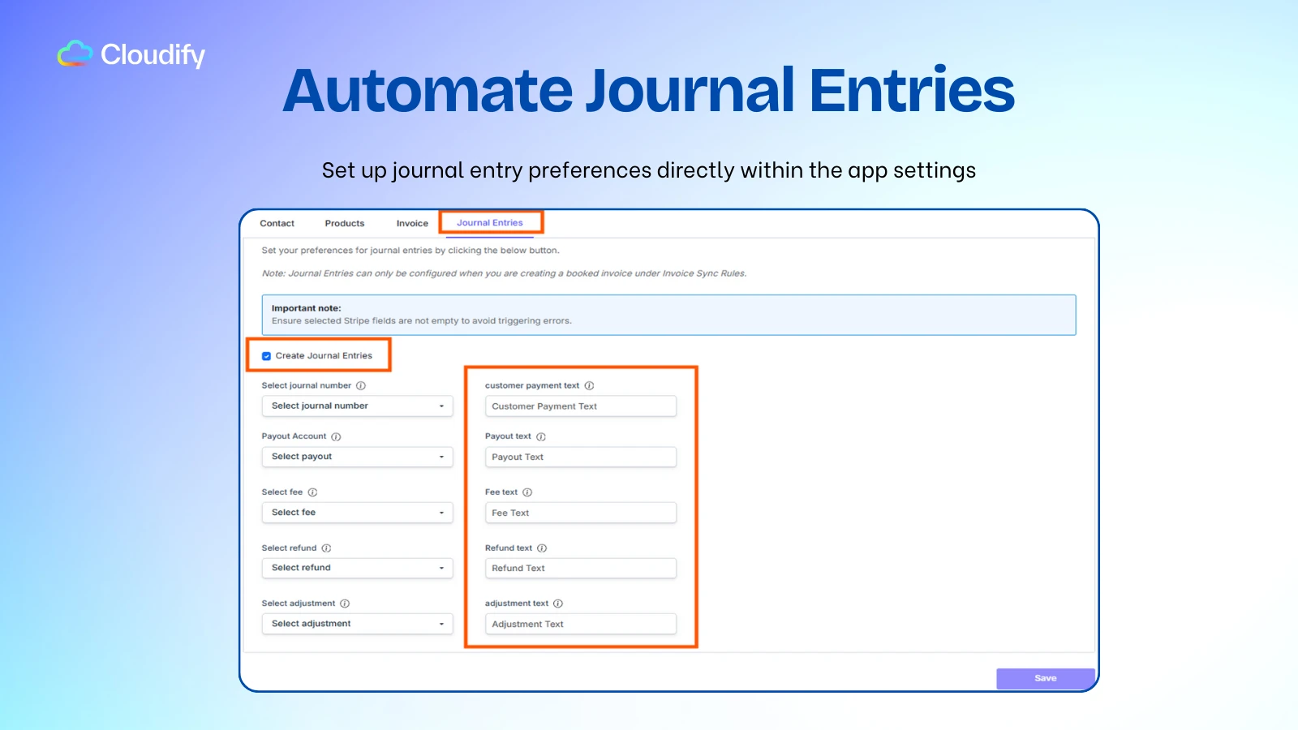Viewport: 1298px width, 730px height.
Task: Click the Cloudify cloud logo icon
Action: (75, 54)
